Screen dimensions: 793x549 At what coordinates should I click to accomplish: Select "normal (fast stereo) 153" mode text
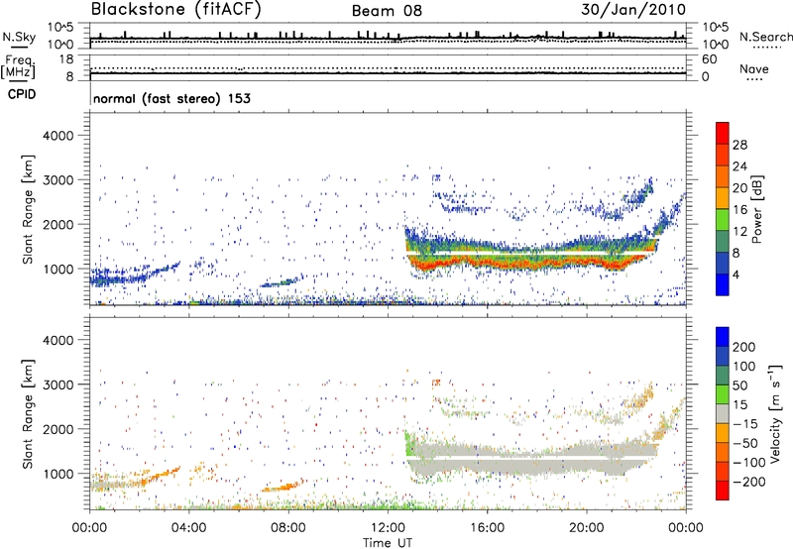click(171, 98)
